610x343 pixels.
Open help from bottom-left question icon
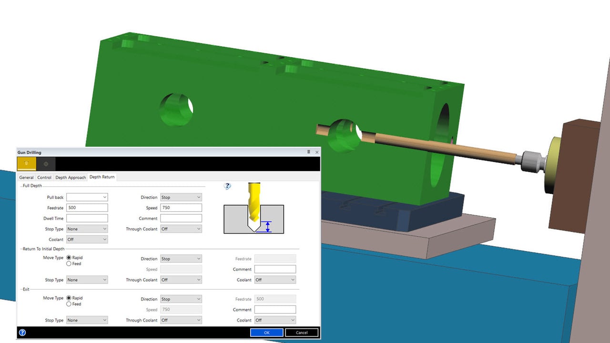(x=22, y=333)
